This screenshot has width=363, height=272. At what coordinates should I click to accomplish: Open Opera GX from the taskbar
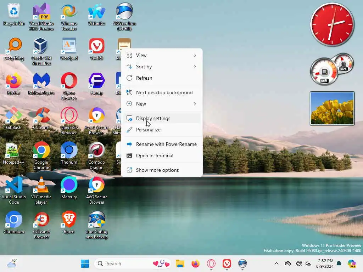pos(211,263)
